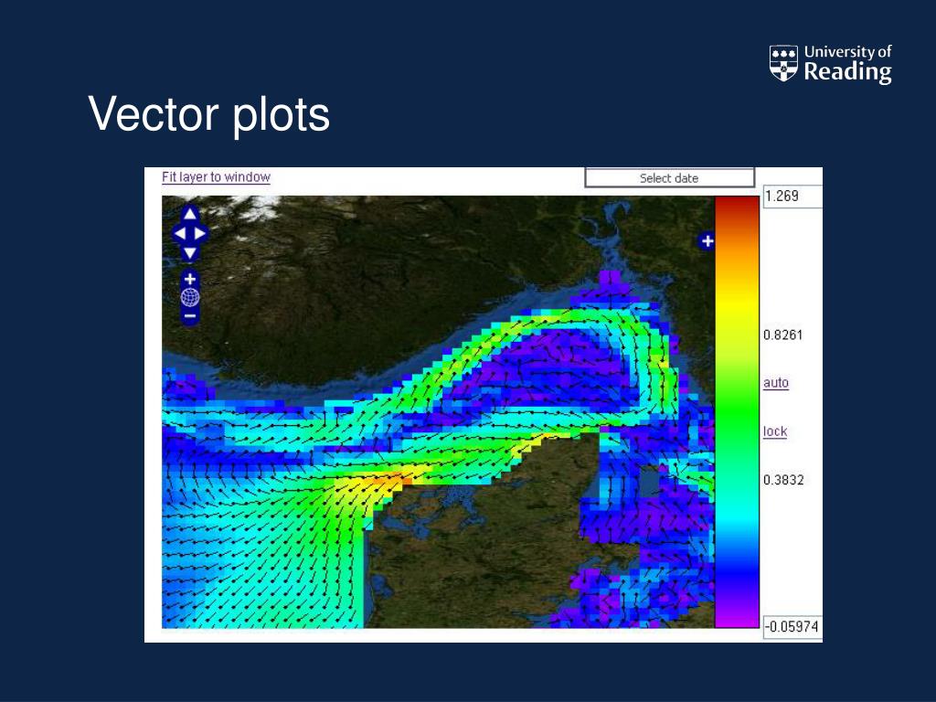
Task: Edit the -0.05974 min scale field
Action: click(x=792, y=627)
